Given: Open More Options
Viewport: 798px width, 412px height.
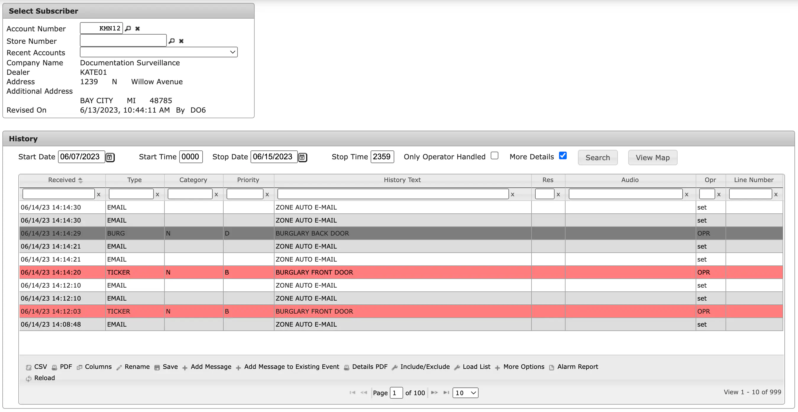Looking at the screenshot, I should [520, 367].
